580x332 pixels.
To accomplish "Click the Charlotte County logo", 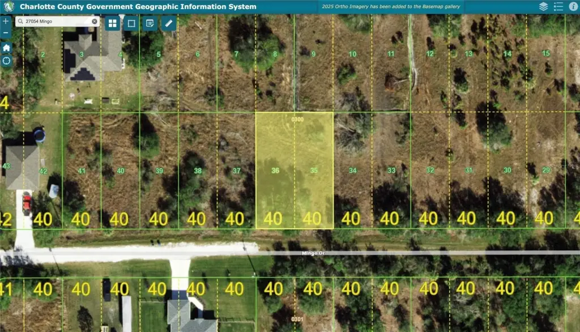I will coord(8,7).
